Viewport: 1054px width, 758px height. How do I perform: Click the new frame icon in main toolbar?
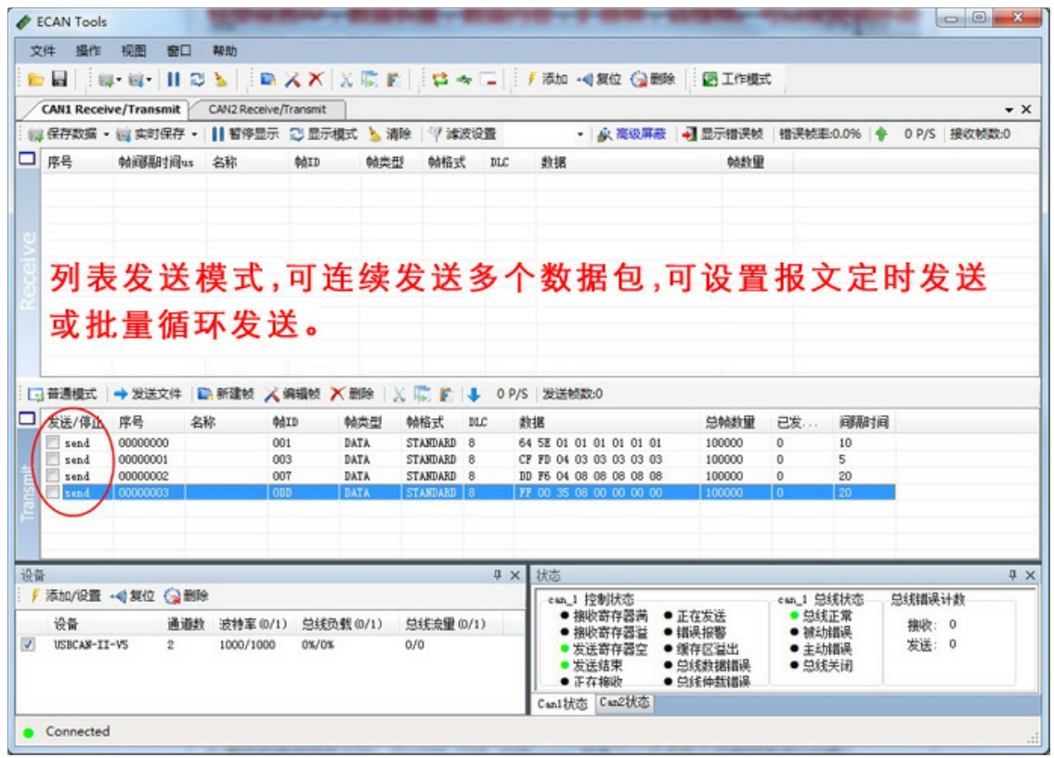click(x=268, y=79)
